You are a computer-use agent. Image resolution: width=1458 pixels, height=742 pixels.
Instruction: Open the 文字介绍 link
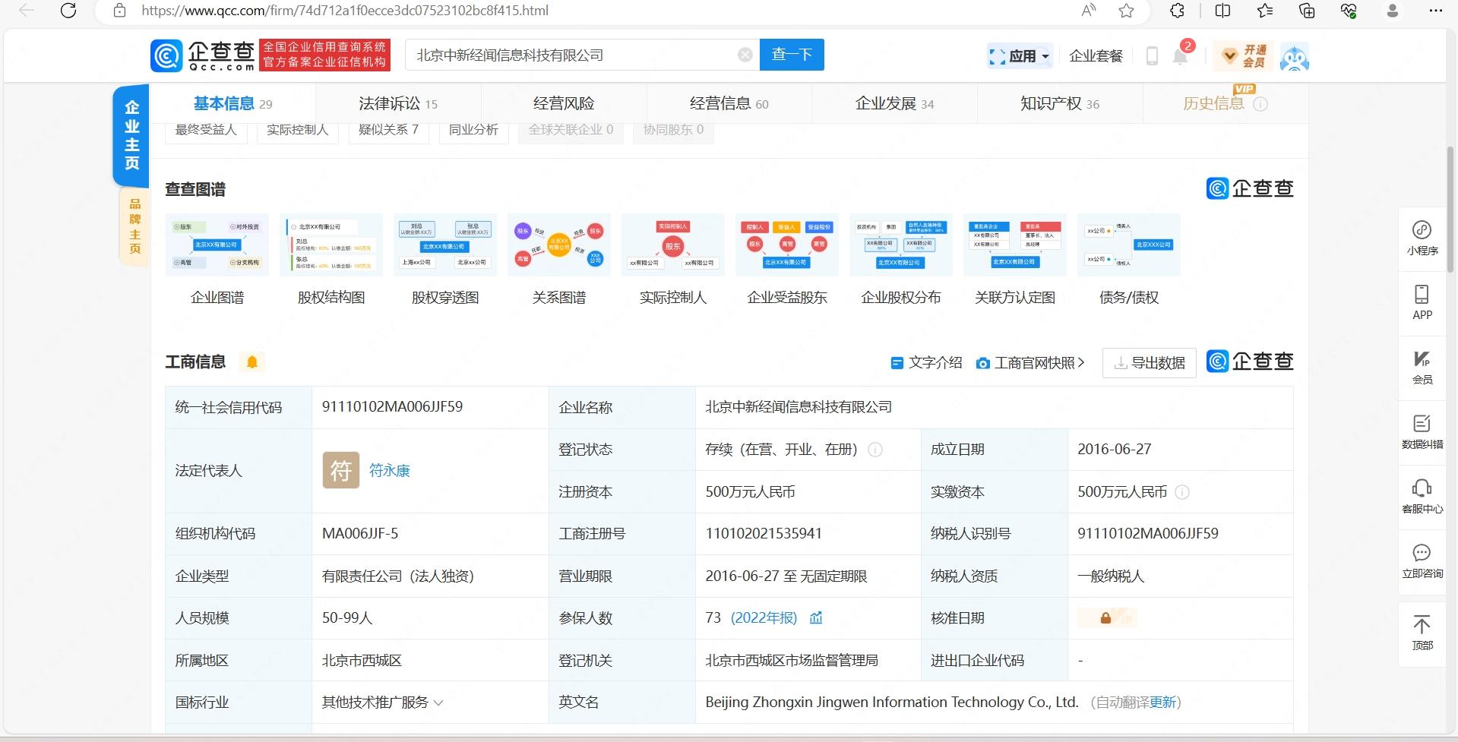(926, 363)
